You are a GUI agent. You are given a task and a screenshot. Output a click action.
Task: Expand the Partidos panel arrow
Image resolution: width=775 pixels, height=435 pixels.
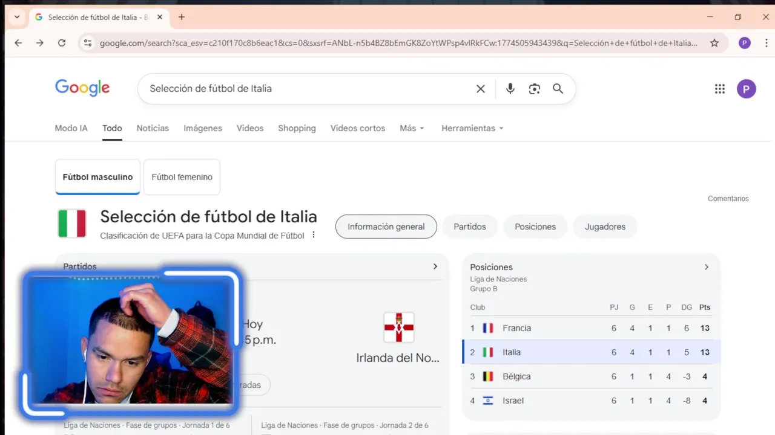[x=435, y=266]
